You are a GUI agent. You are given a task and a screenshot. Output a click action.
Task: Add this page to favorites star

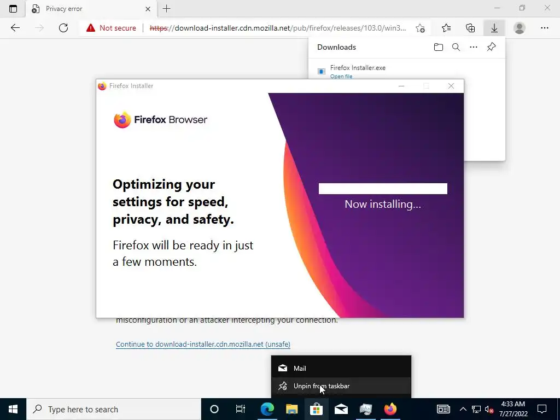pyautogui.click(x=421, y=28)
